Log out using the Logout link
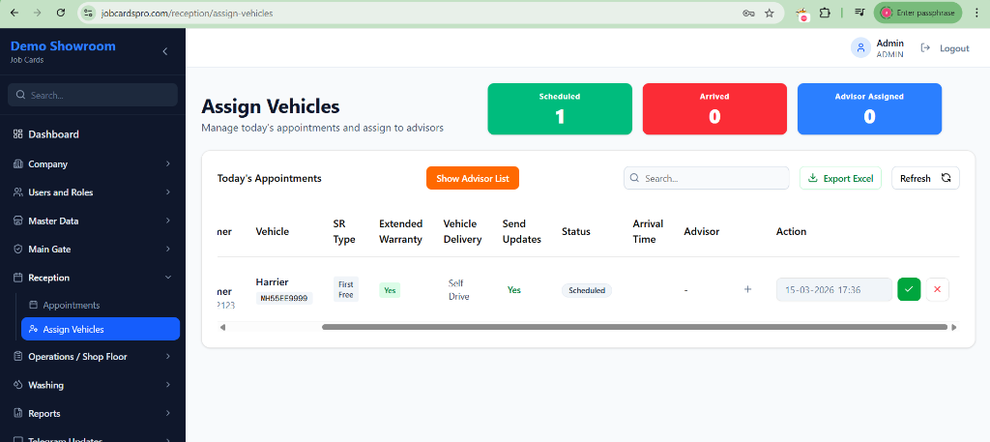The height and width of the screenshot is (442, 990). (945, 48)
